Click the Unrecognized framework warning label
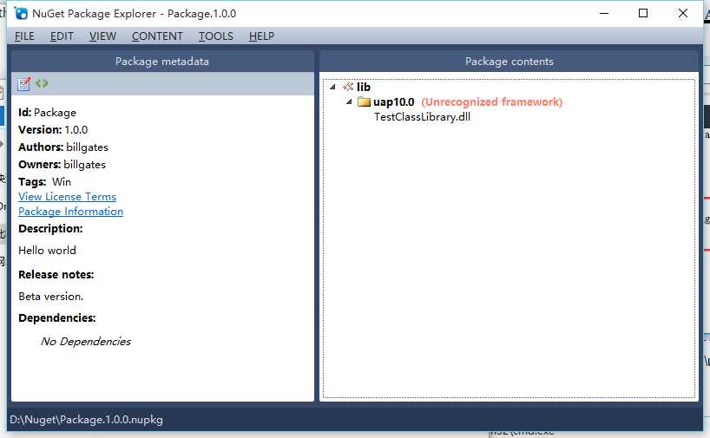The width and height of the screenshot is (710, 438). click(491, 102)
